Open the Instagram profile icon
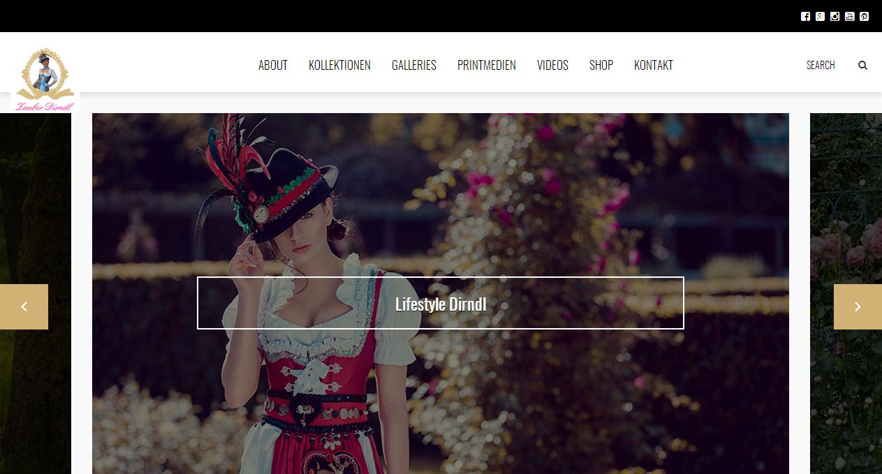Viewport: 882px width, 474px height. point(835,16)
